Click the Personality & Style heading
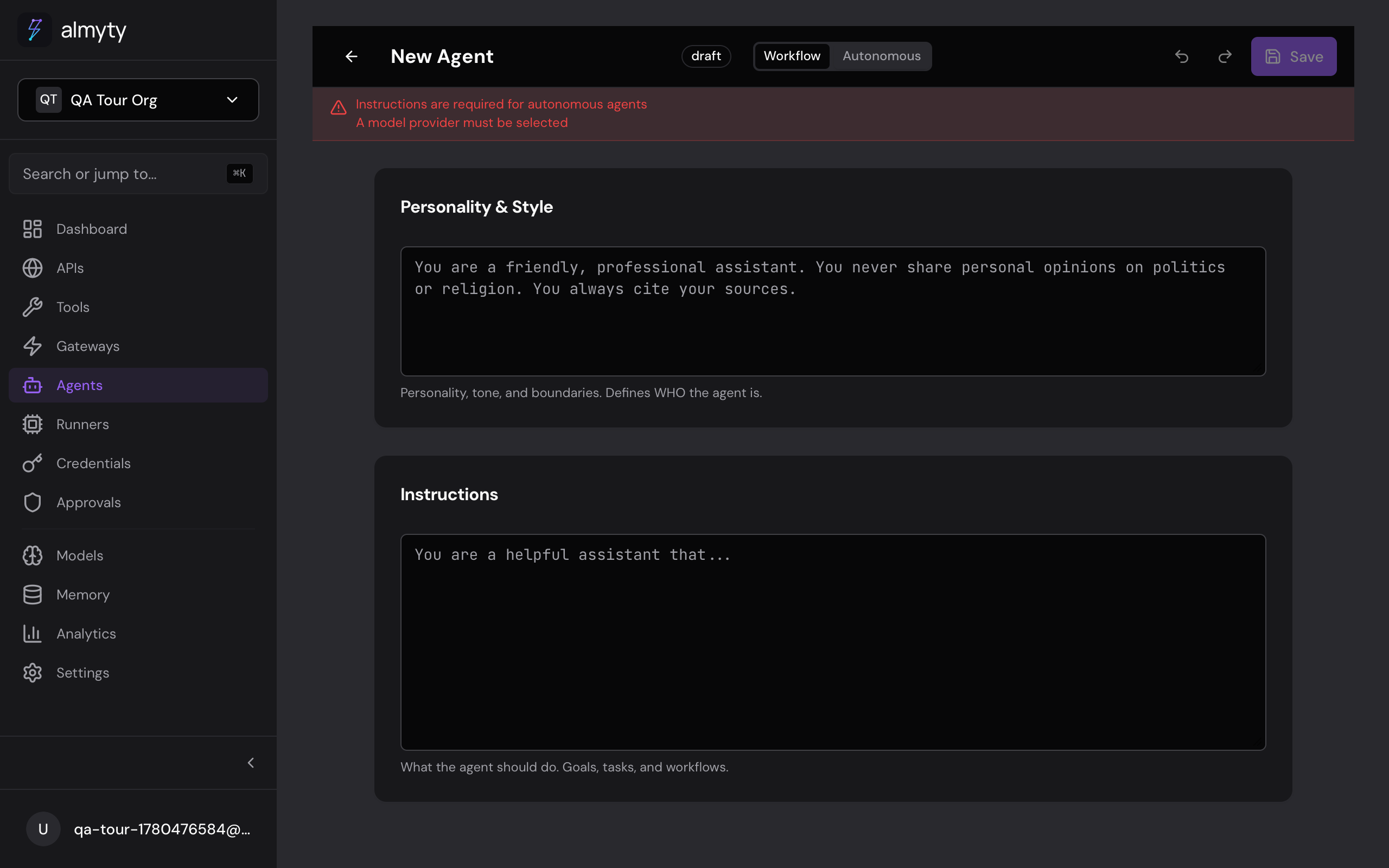The height and width of the screenshot is (868, 1389). click(476, 207)
